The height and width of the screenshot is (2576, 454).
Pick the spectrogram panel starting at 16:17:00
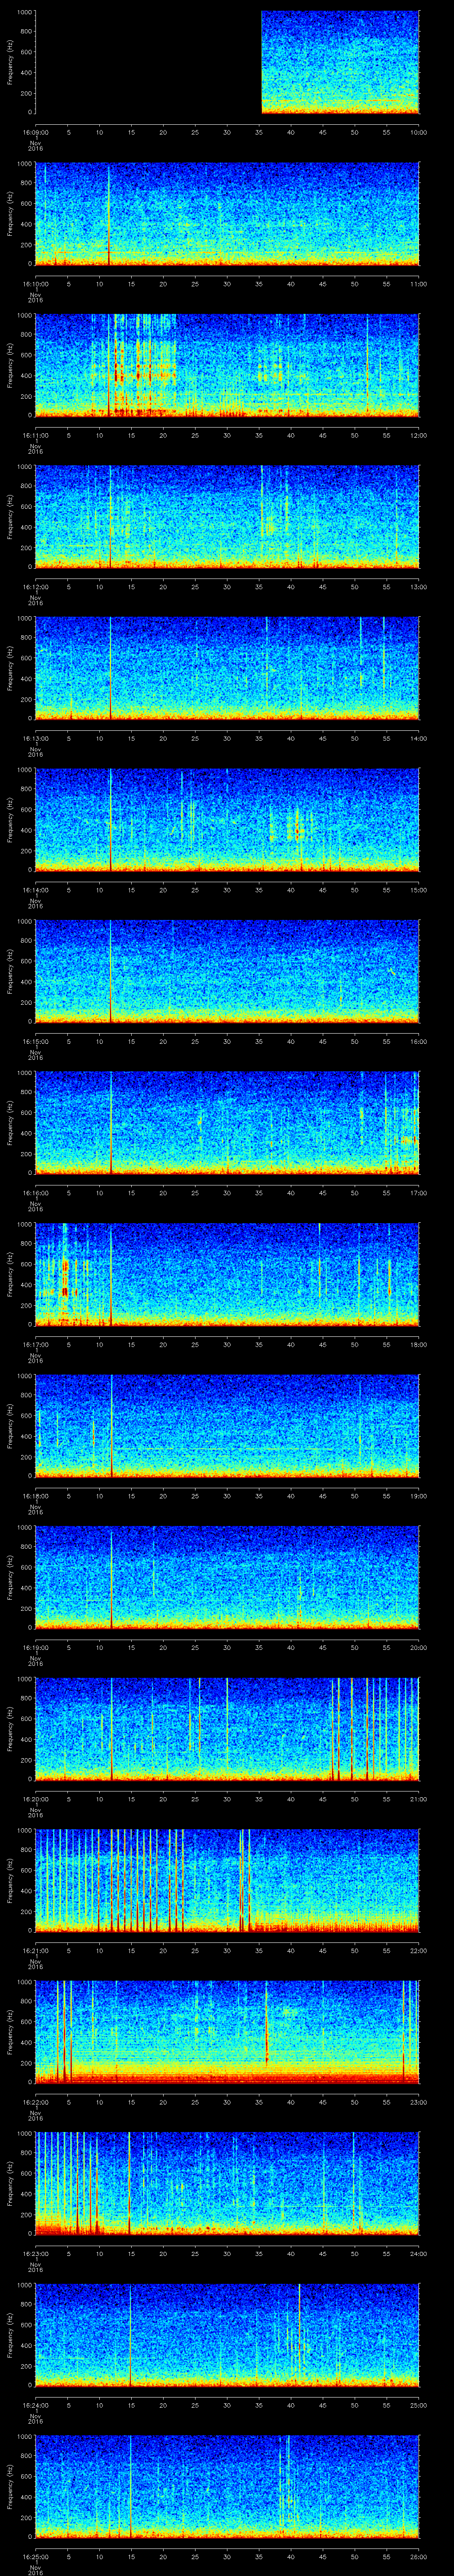pos(227,1275)
